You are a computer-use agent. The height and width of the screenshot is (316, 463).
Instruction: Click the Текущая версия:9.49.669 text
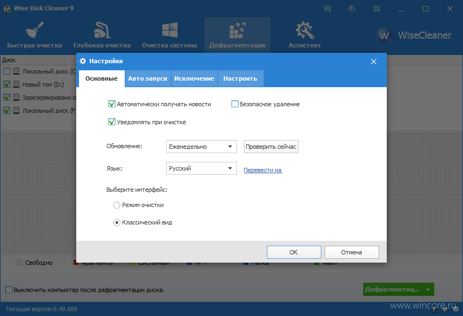(x=41, y=309)
